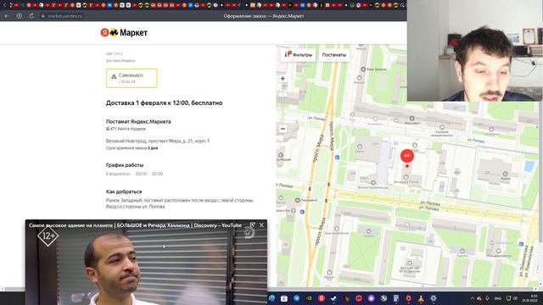Open NVIDIA app from the taskbar
This screenshot has height=305, width=543.
pyautogui.click(x=309, y=298)
